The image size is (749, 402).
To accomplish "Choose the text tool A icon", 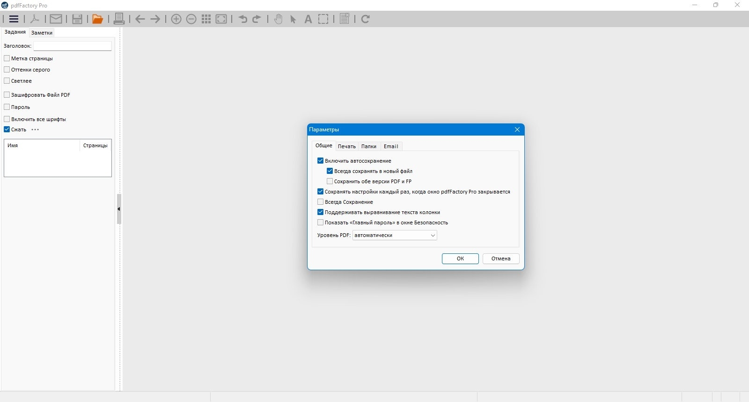I will click(308, 19).
